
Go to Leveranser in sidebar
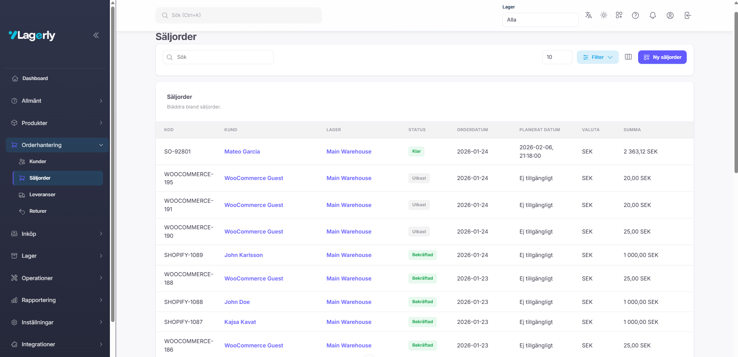[x=42, y=195]
